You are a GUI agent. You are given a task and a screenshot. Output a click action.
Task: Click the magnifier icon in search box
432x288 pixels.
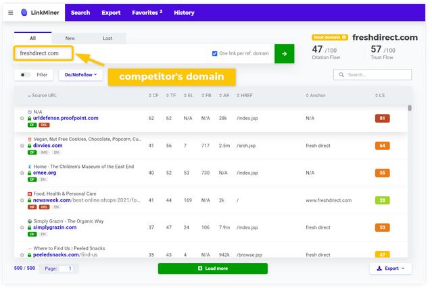click(x=341, y=75)
